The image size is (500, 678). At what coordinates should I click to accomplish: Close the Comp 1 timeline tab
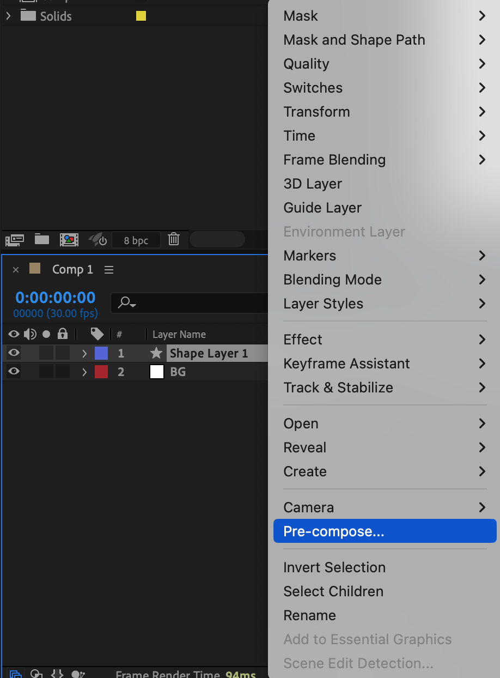tap(16, 270)
